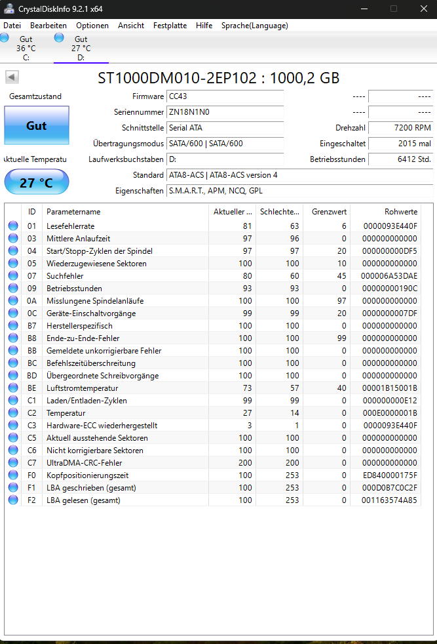Minimize the CrystalDiskInfo window
437x644 pixels.
[364, 9]
